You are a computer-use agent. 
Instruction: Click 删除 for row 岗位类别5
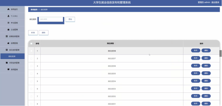click(x=206, y=73)
